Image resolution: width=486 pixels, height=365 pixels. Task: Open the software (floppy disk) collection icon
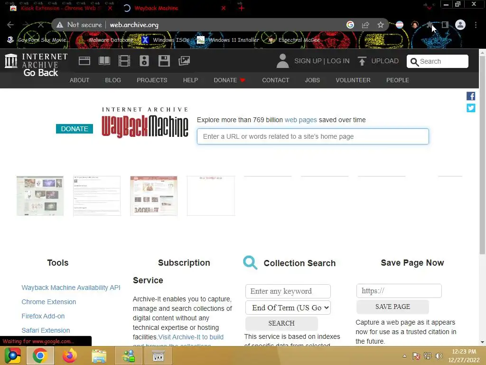coord(164,61)
